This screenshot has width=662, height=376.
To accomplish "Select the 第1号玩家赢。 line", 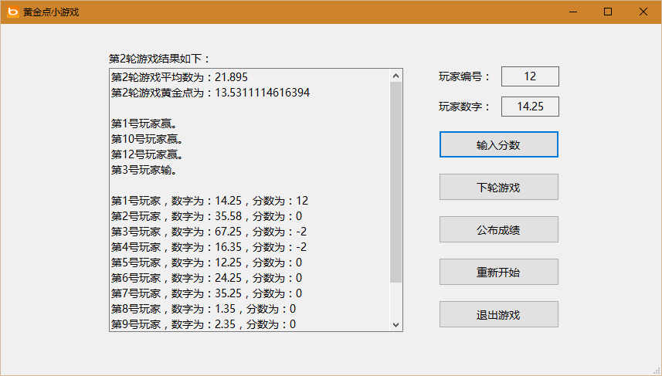I will pos(144,124).
